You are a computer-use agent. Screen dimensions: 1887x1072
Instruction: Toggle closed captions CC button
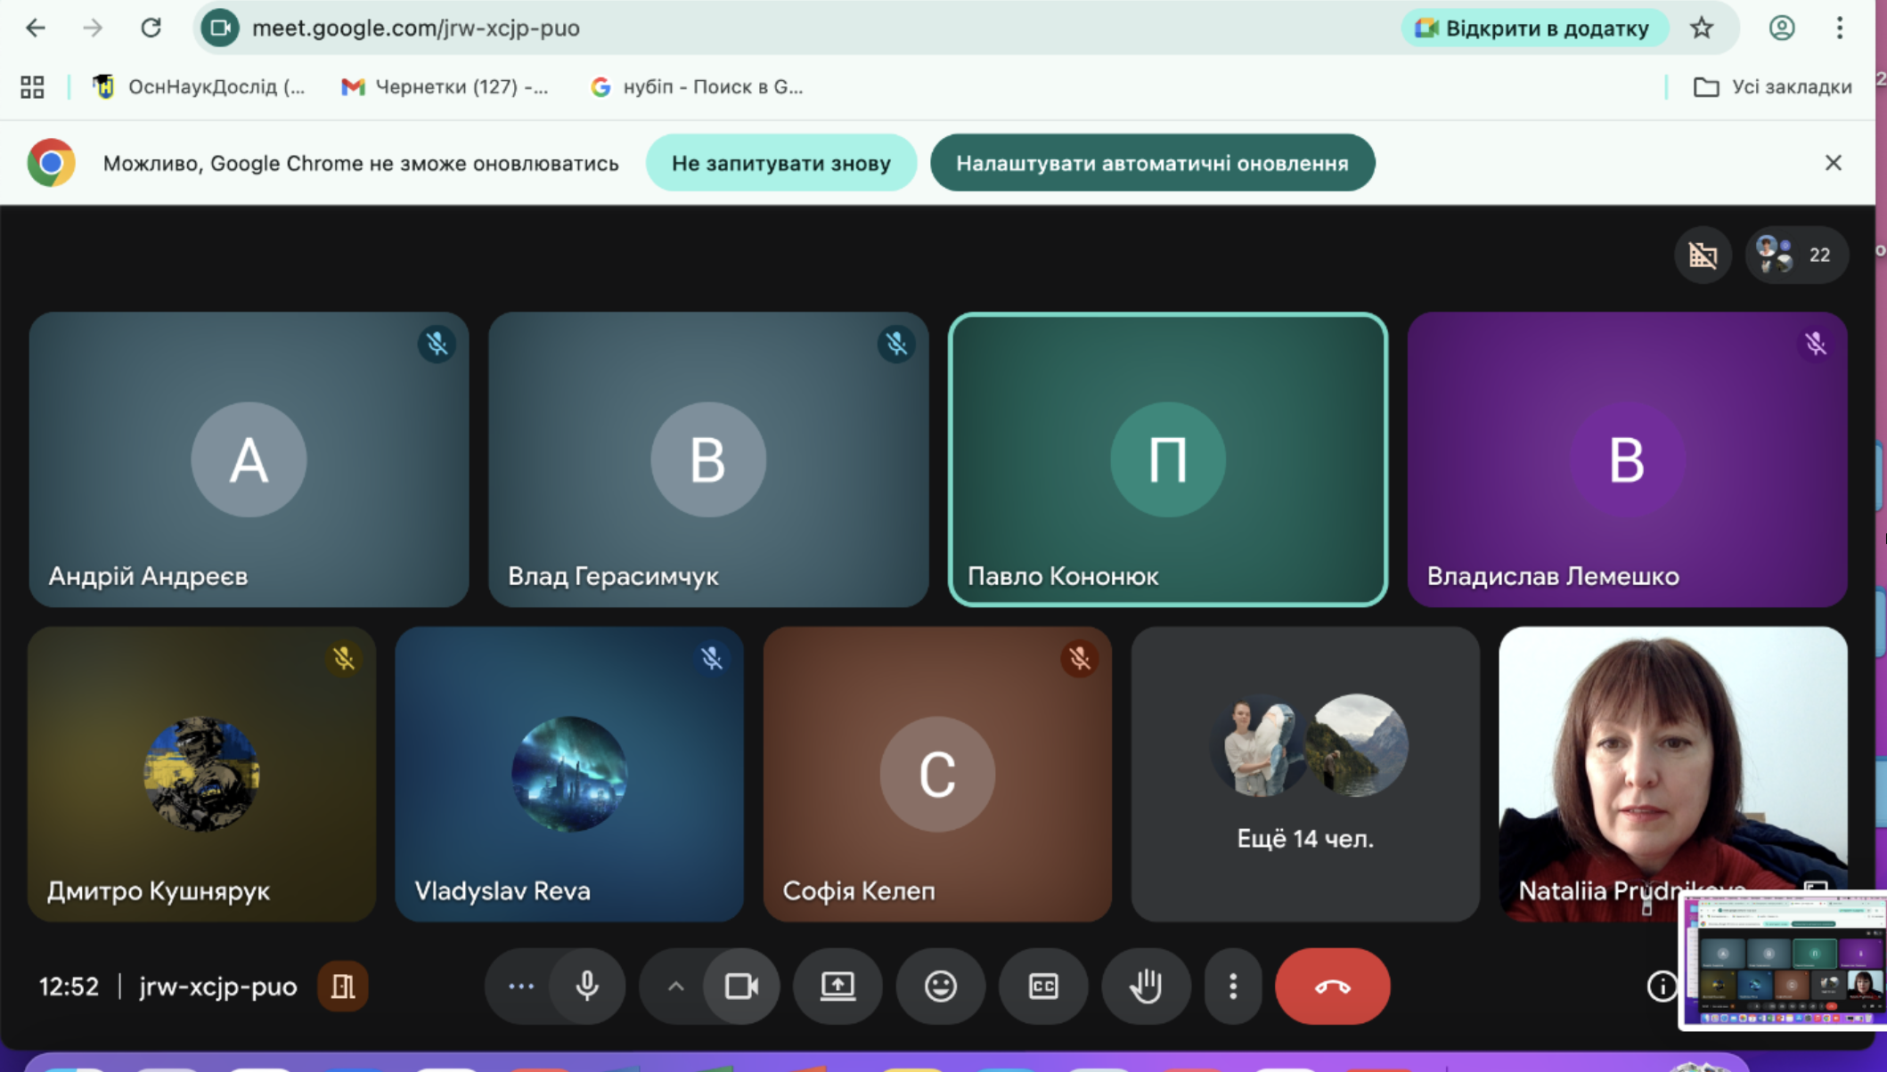point(1042,986)
